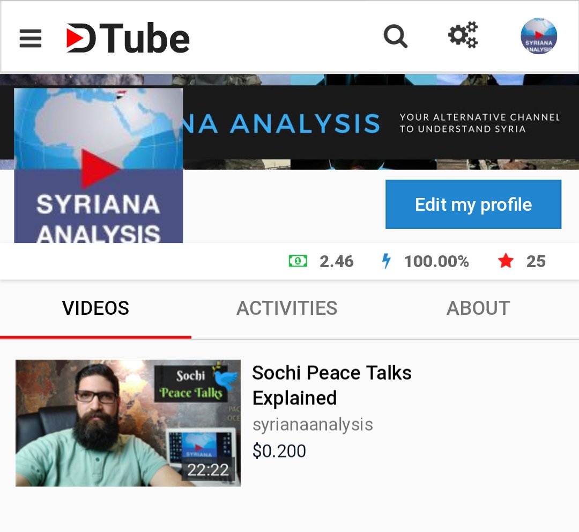Open the Sochi Peace Talks video thumbnail
579x532 pixels.
click(128, 423)
